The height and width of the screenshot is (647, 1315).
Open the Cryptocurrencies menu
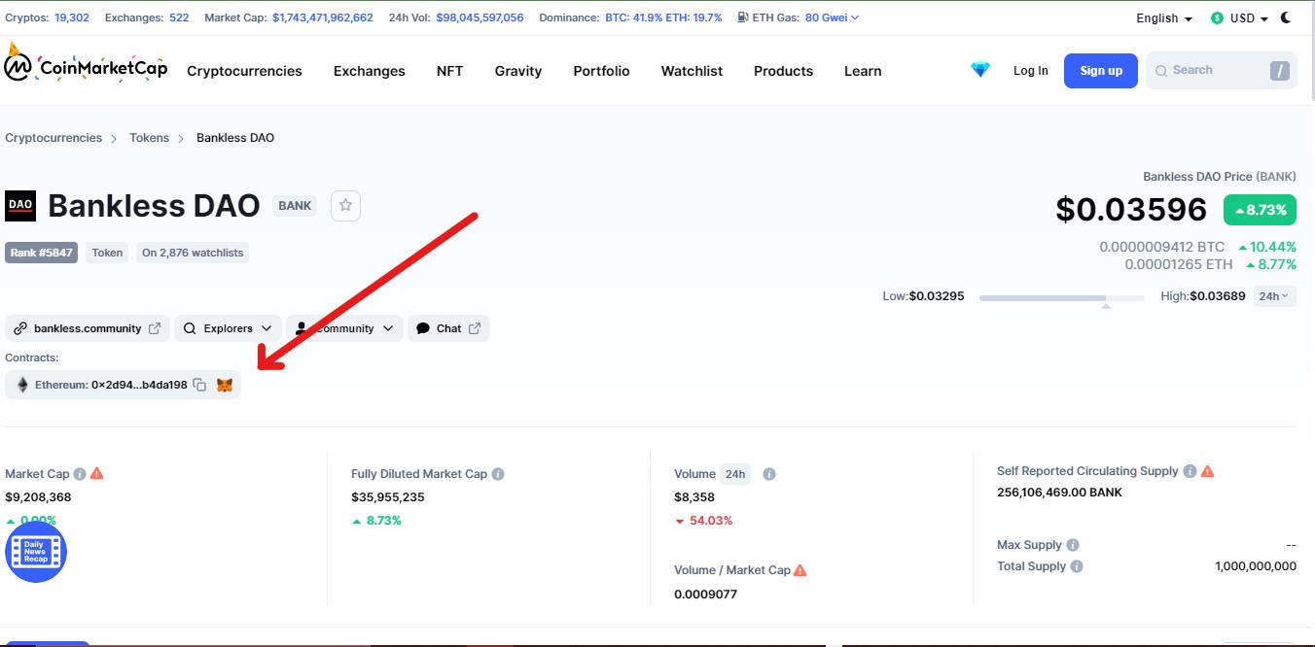click(244, 71)
